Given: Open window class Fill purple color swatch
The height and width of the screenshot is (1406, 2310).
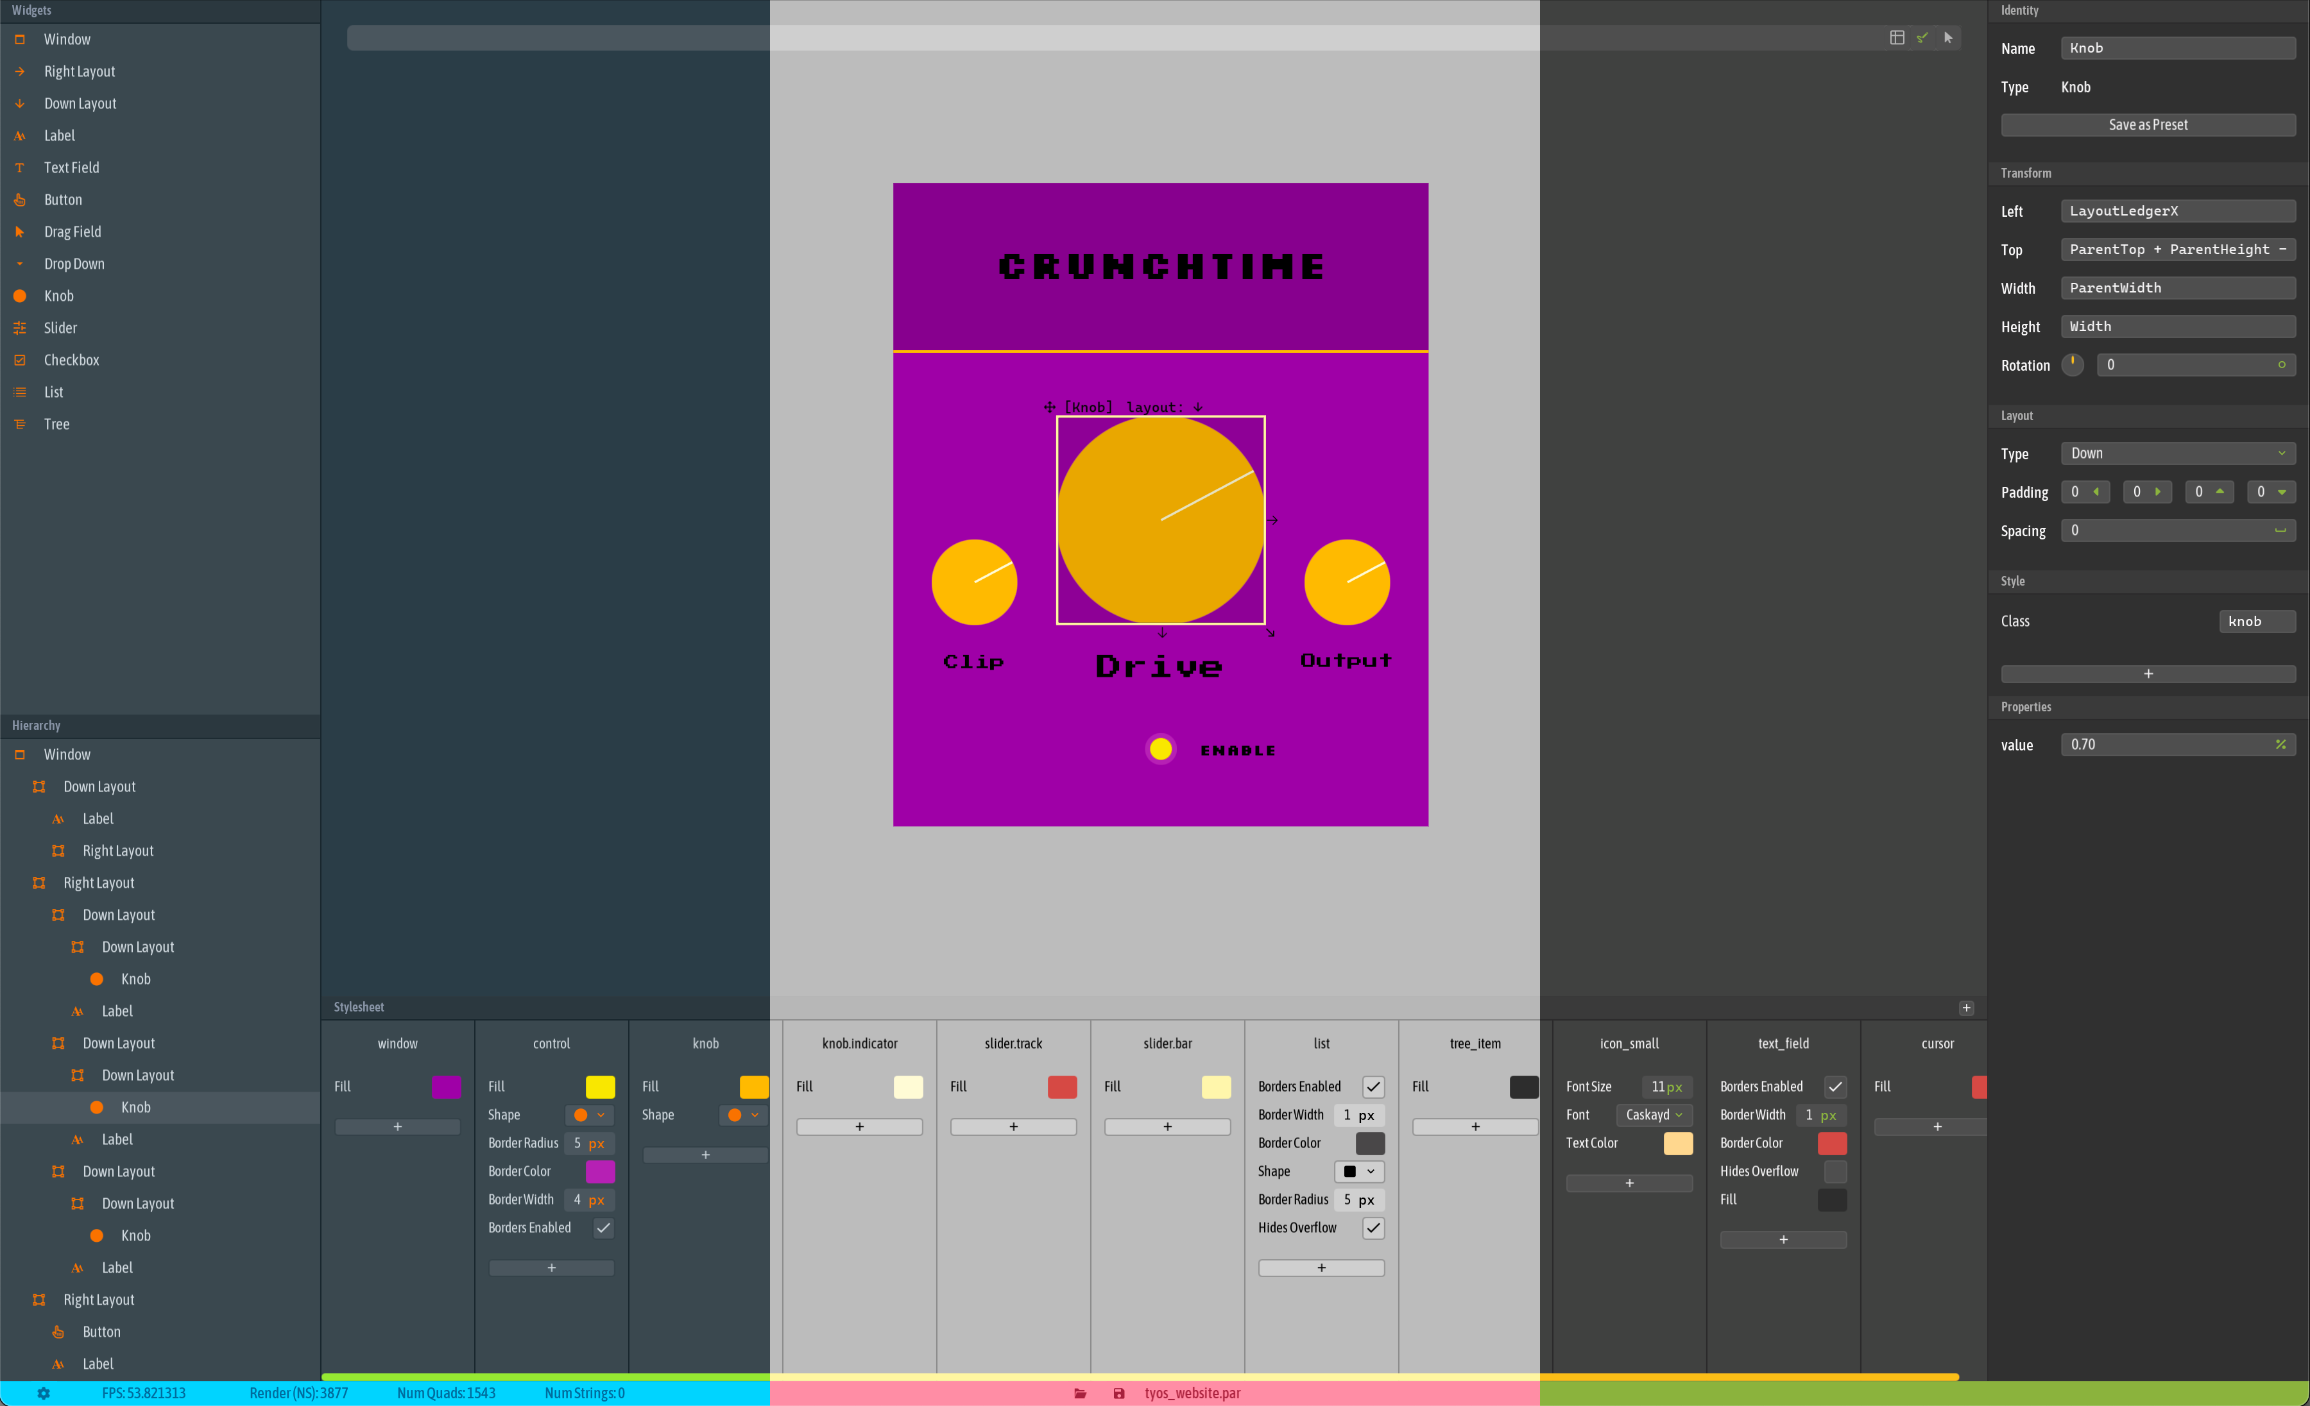Looking at the screenshot, I should tap(446, 1087).
